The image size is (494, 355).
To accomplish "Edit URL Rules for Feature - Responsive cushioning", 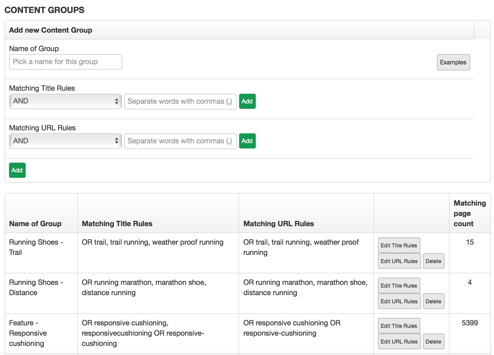I will click(399, 341).
